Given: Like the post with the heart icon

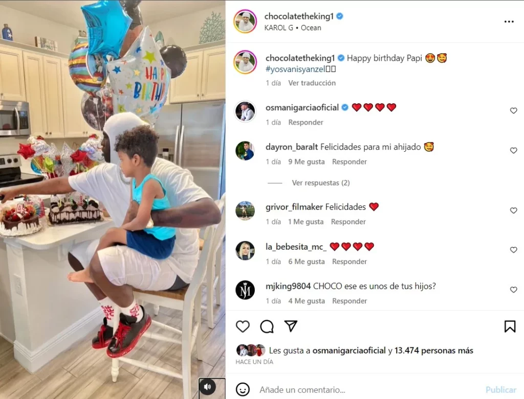Looking at the screenshot, I should 243,326.
